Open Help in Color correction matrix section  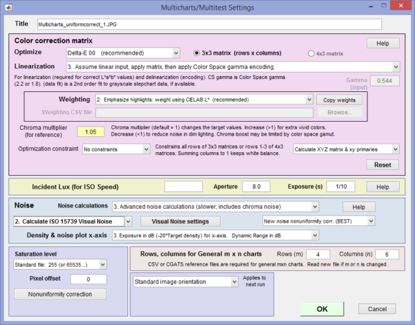tap(382, 43)
